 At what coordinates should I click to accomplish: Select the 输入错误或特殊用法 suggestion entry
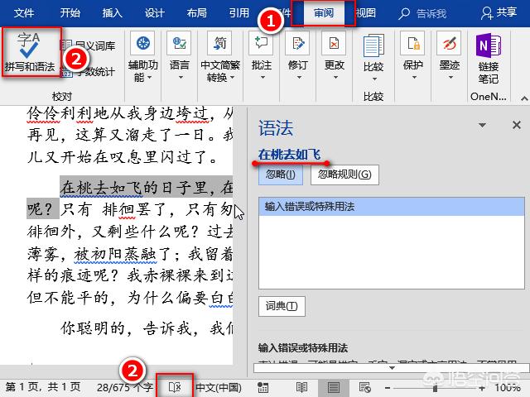coord(392,207)
